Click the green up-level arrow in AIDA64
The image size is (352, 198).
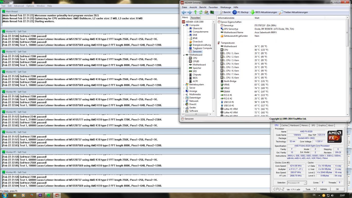pos(195,12)
